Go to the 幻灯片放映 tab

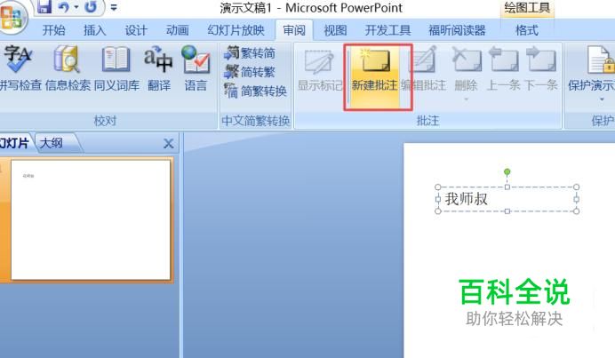point(236,30)
